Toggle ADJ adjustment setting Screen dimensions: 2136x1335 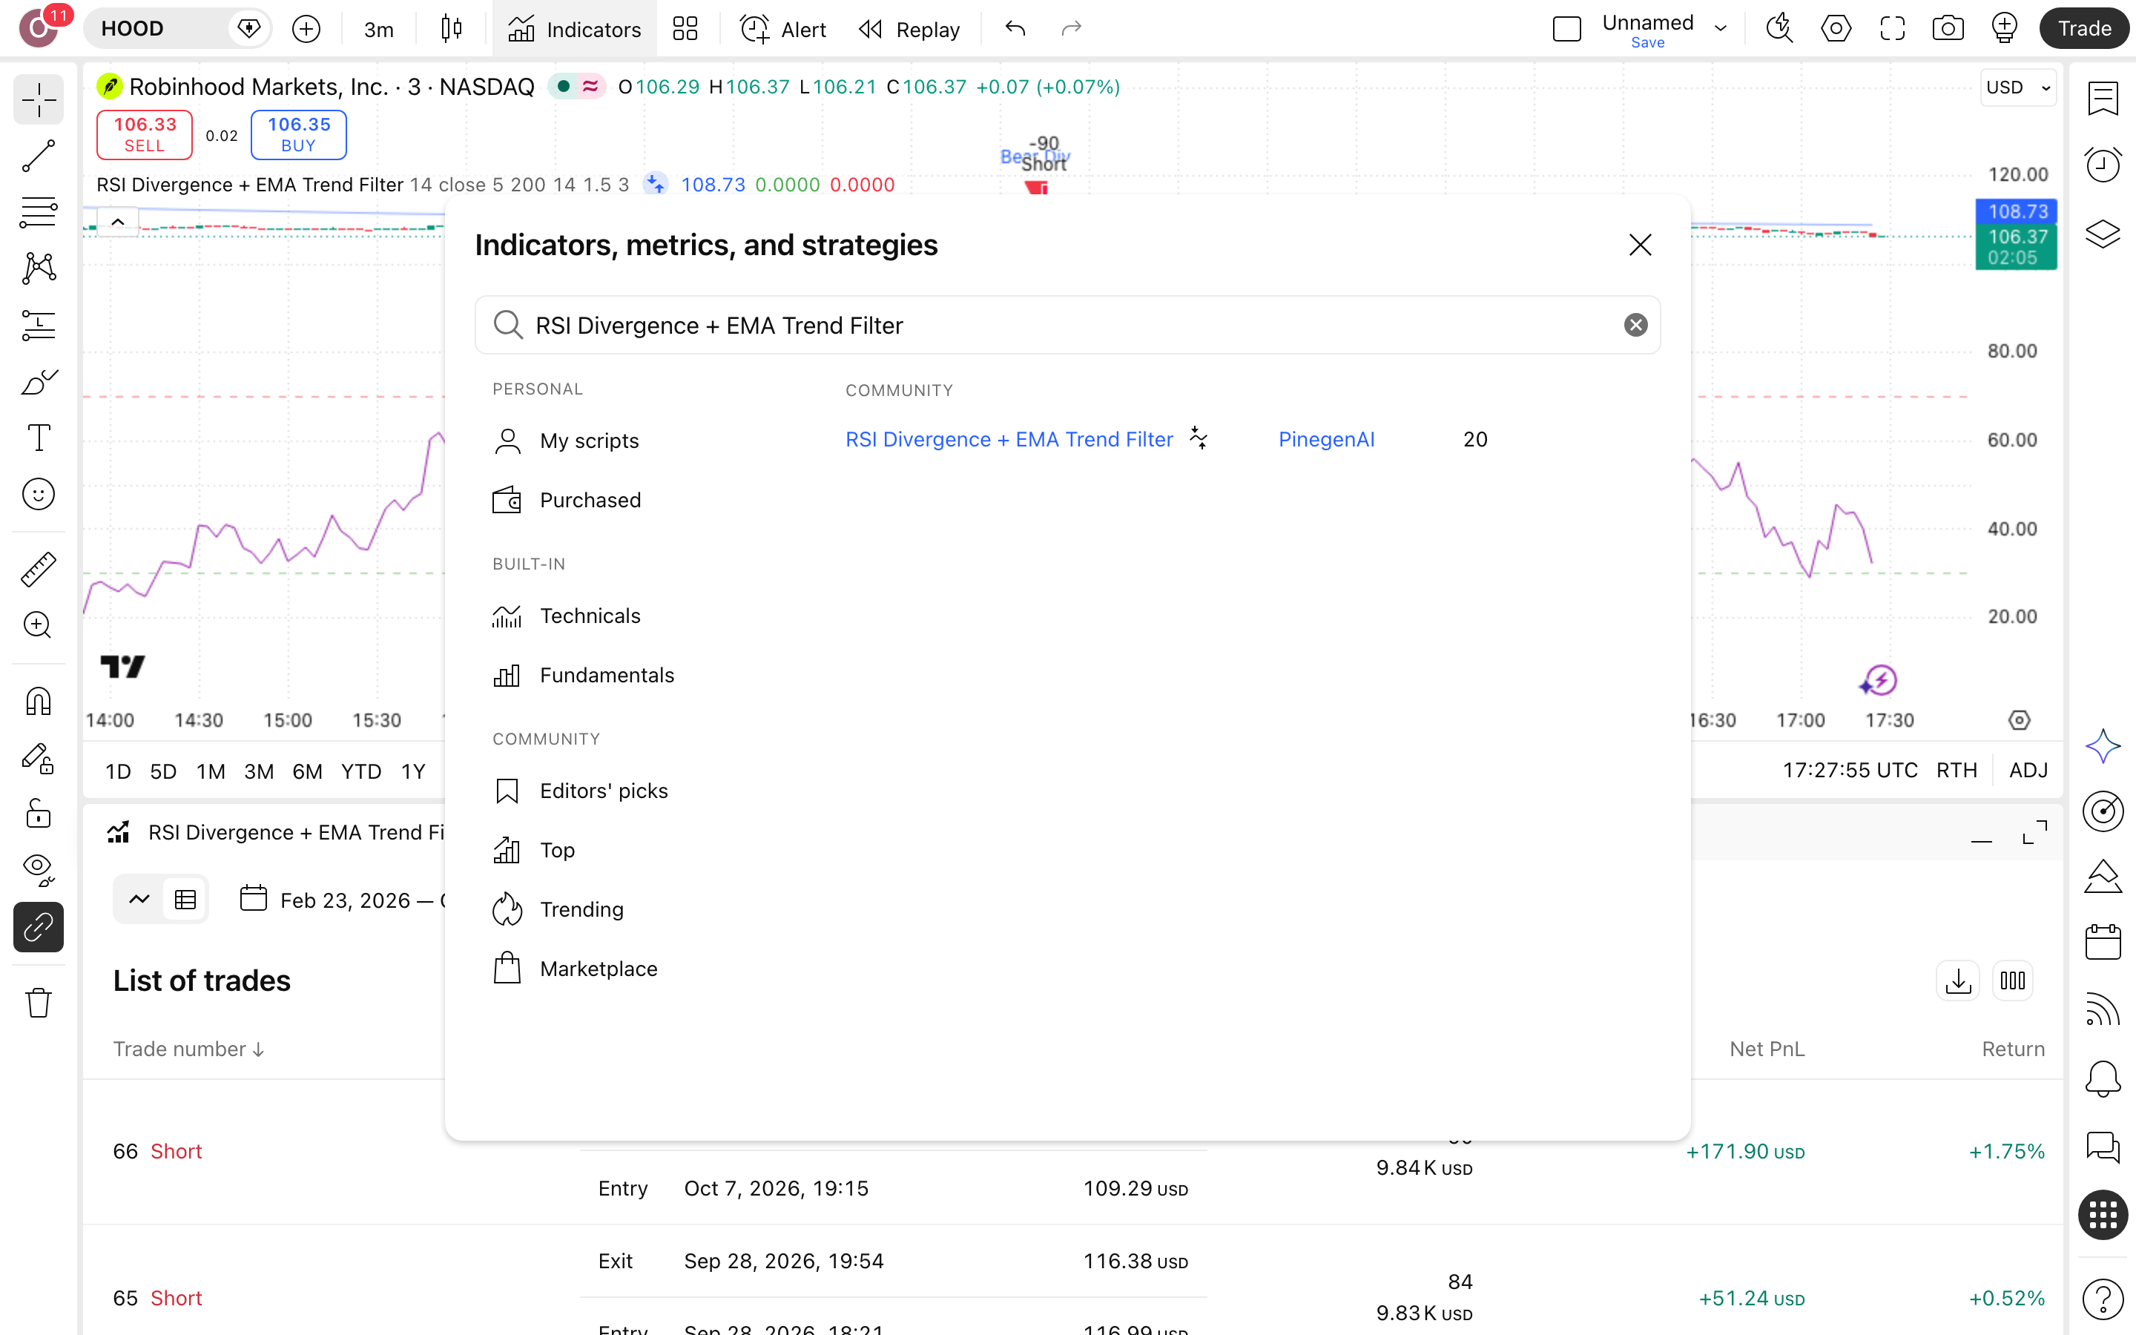[x=2028, y=771]
